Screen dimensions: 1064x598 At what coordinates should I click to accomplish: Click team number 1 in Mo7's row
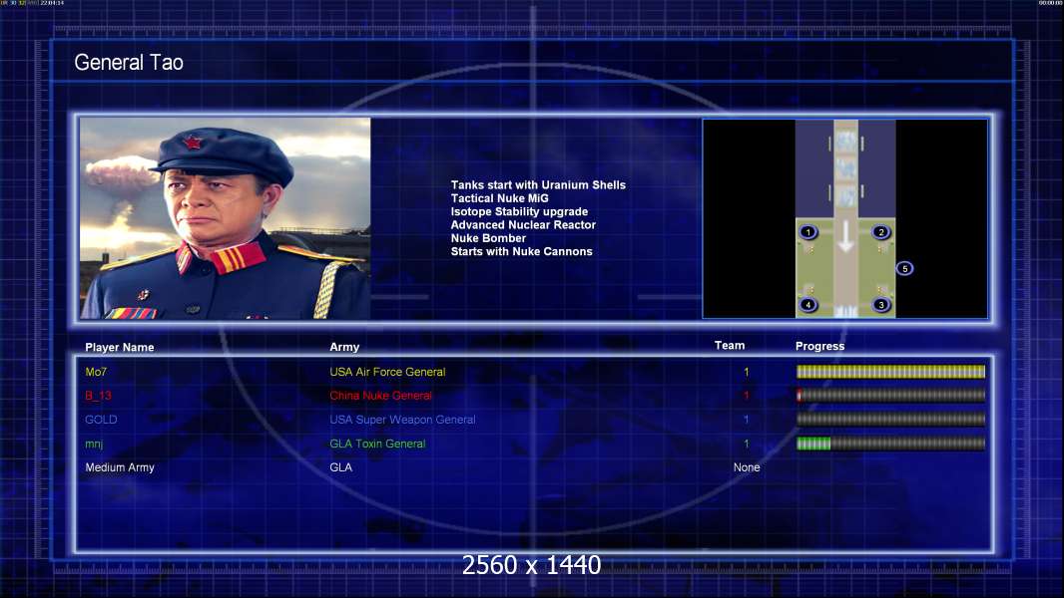pyautogui.click(x=747, y=372)
